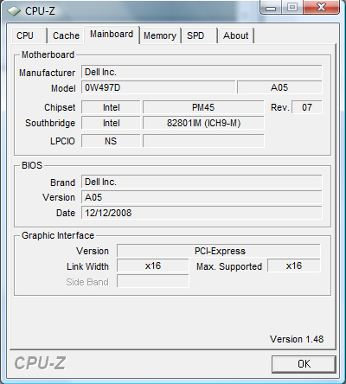Click the CPU-Z app icon in title bar
This screenshot has width=346, height=384.
(14, 11)
